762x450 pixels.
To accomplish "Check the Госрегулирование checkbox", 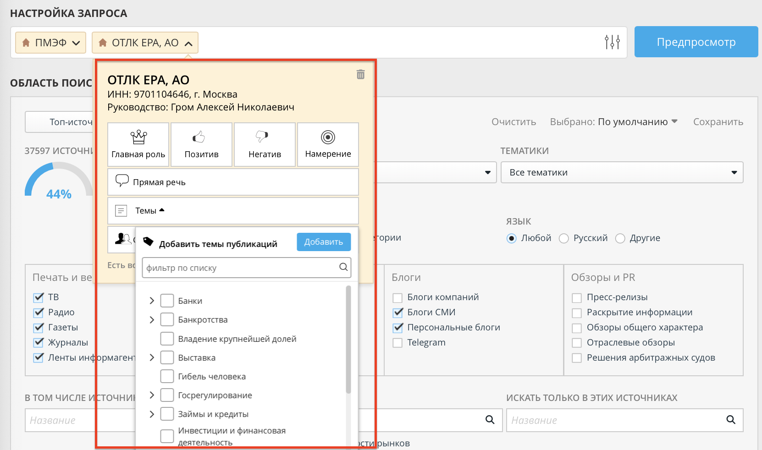I will pos(167,395).
